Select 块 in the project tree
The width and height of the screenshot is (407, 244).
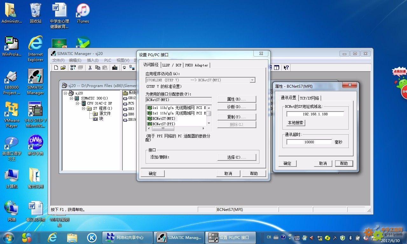pos(98,119)
